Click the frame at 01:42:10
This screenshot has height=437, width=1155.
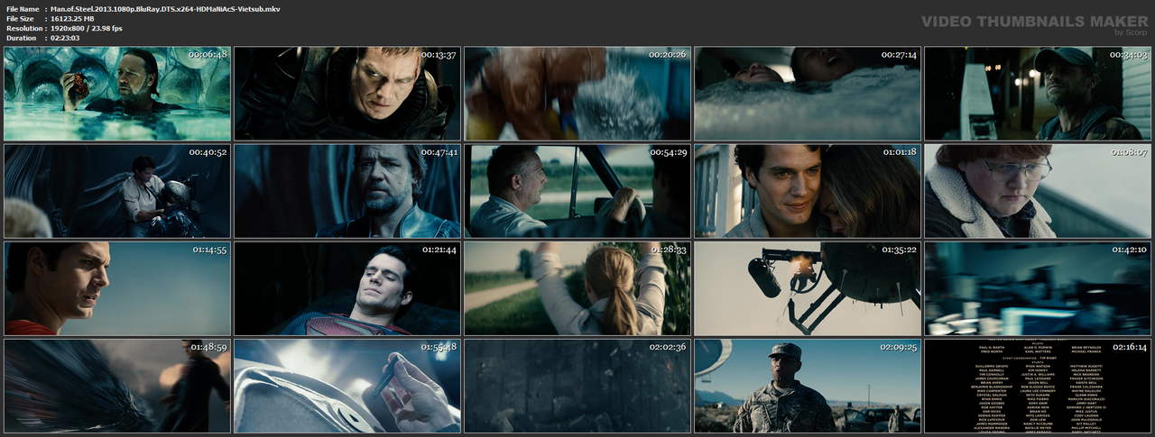1037,288
